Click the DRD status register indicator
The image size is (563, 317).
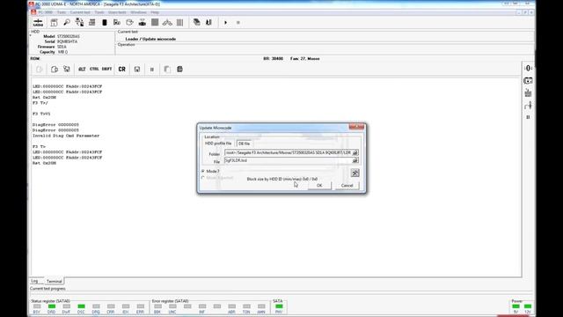pyautogui.click(x=52, y=306)
